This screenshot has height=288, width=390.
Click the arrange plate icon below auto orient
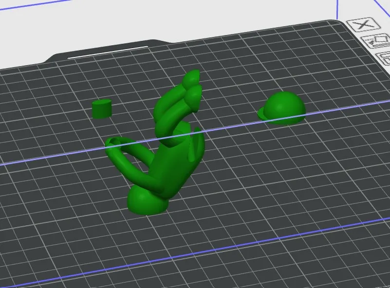point(383,59)
